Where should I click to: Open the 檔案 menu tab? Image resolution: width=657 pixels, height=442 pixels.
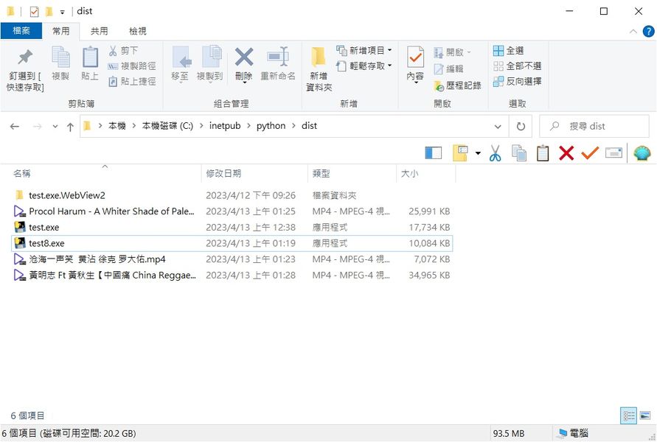[x=21, y=31]
